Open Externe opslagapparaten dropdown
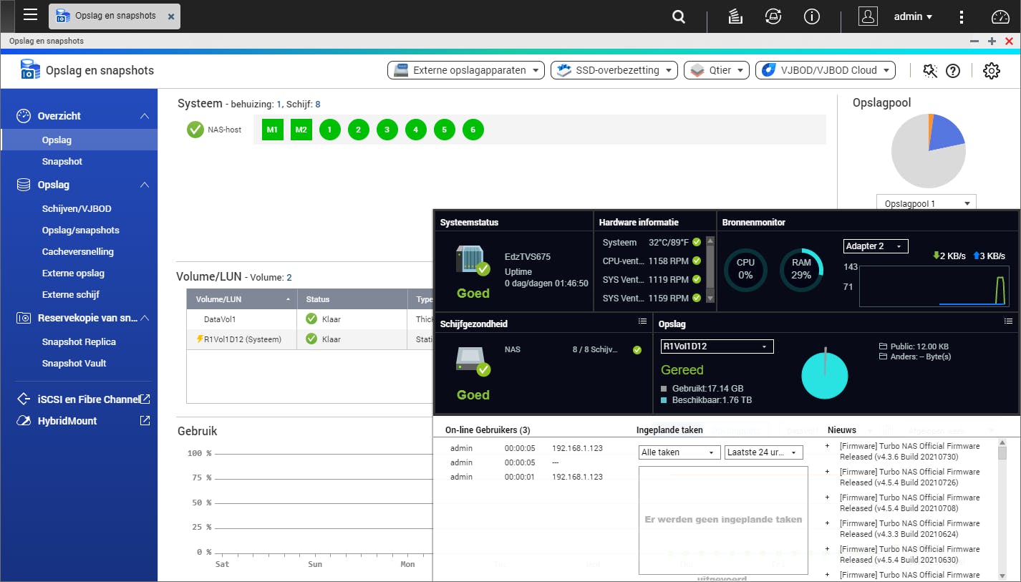Image resolution: width=1021 pixels, height=582 pixels. coord(465,70)
